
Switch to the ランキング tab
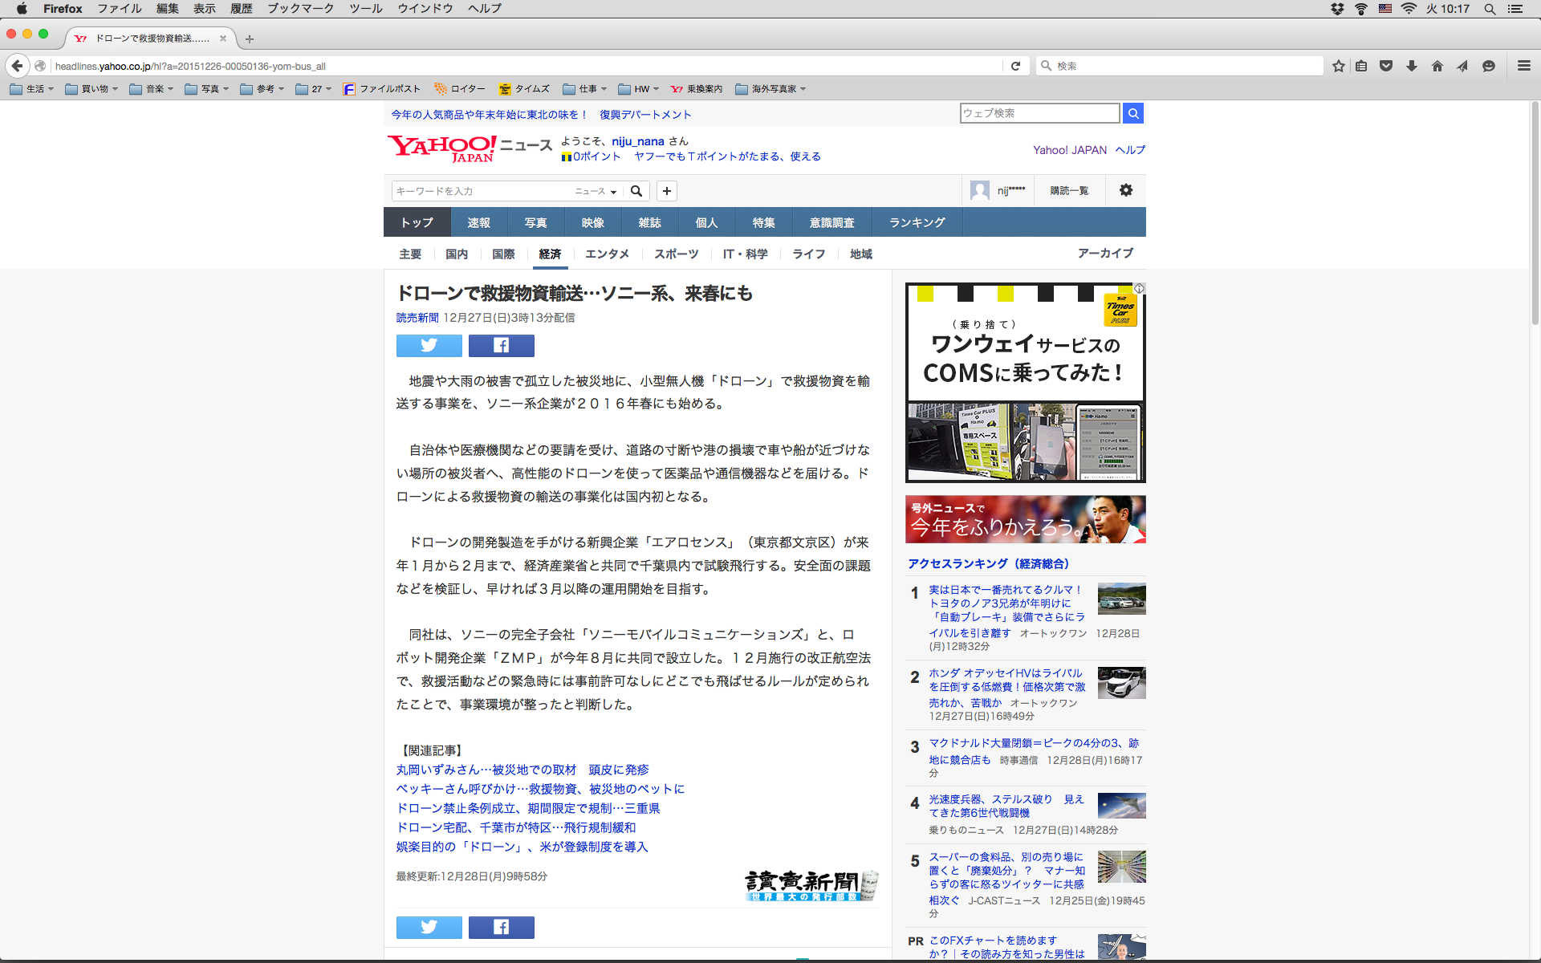(x=917, y=222)
